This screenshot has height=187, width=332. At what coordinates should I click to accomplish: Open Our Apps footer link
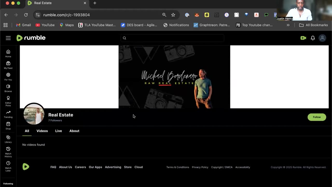(x=95, y=167)
